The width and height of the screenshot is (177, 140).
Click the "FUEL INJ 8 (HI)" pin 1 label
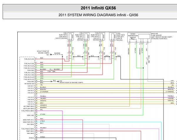29,59
